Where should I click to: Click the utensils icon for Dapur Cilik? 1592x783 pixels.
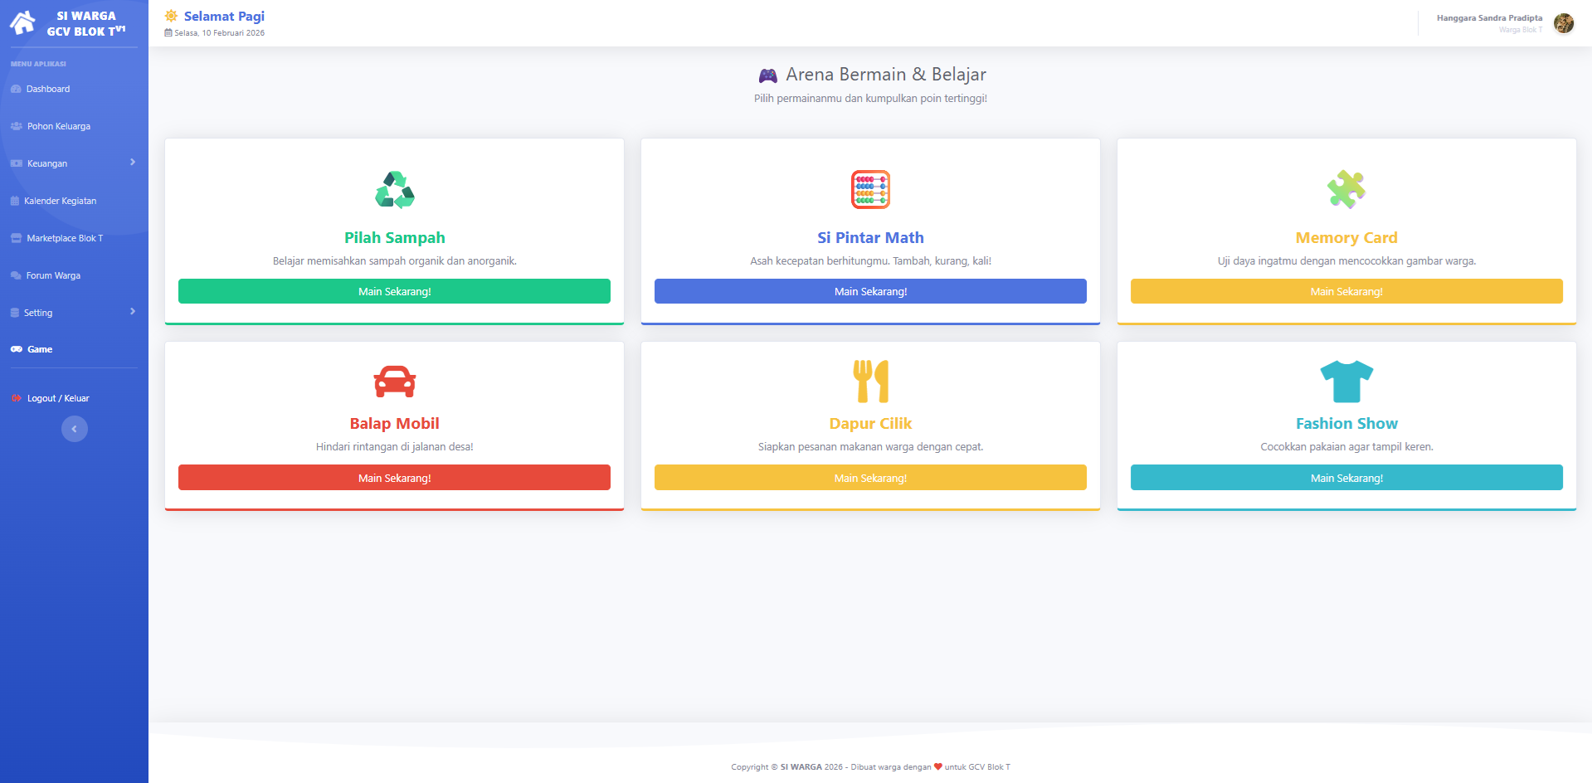[x=870, y=381]
